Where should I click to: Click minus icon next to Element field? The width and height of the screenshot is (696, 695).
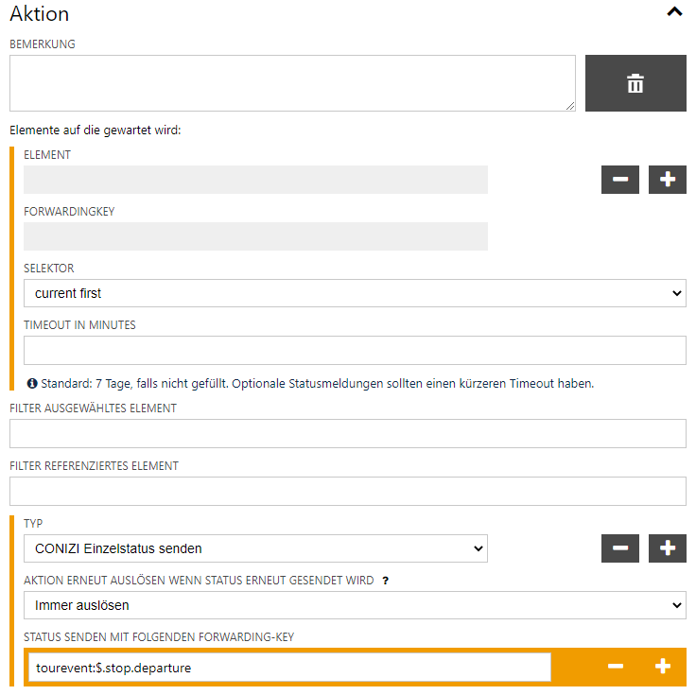coord(619,180)
